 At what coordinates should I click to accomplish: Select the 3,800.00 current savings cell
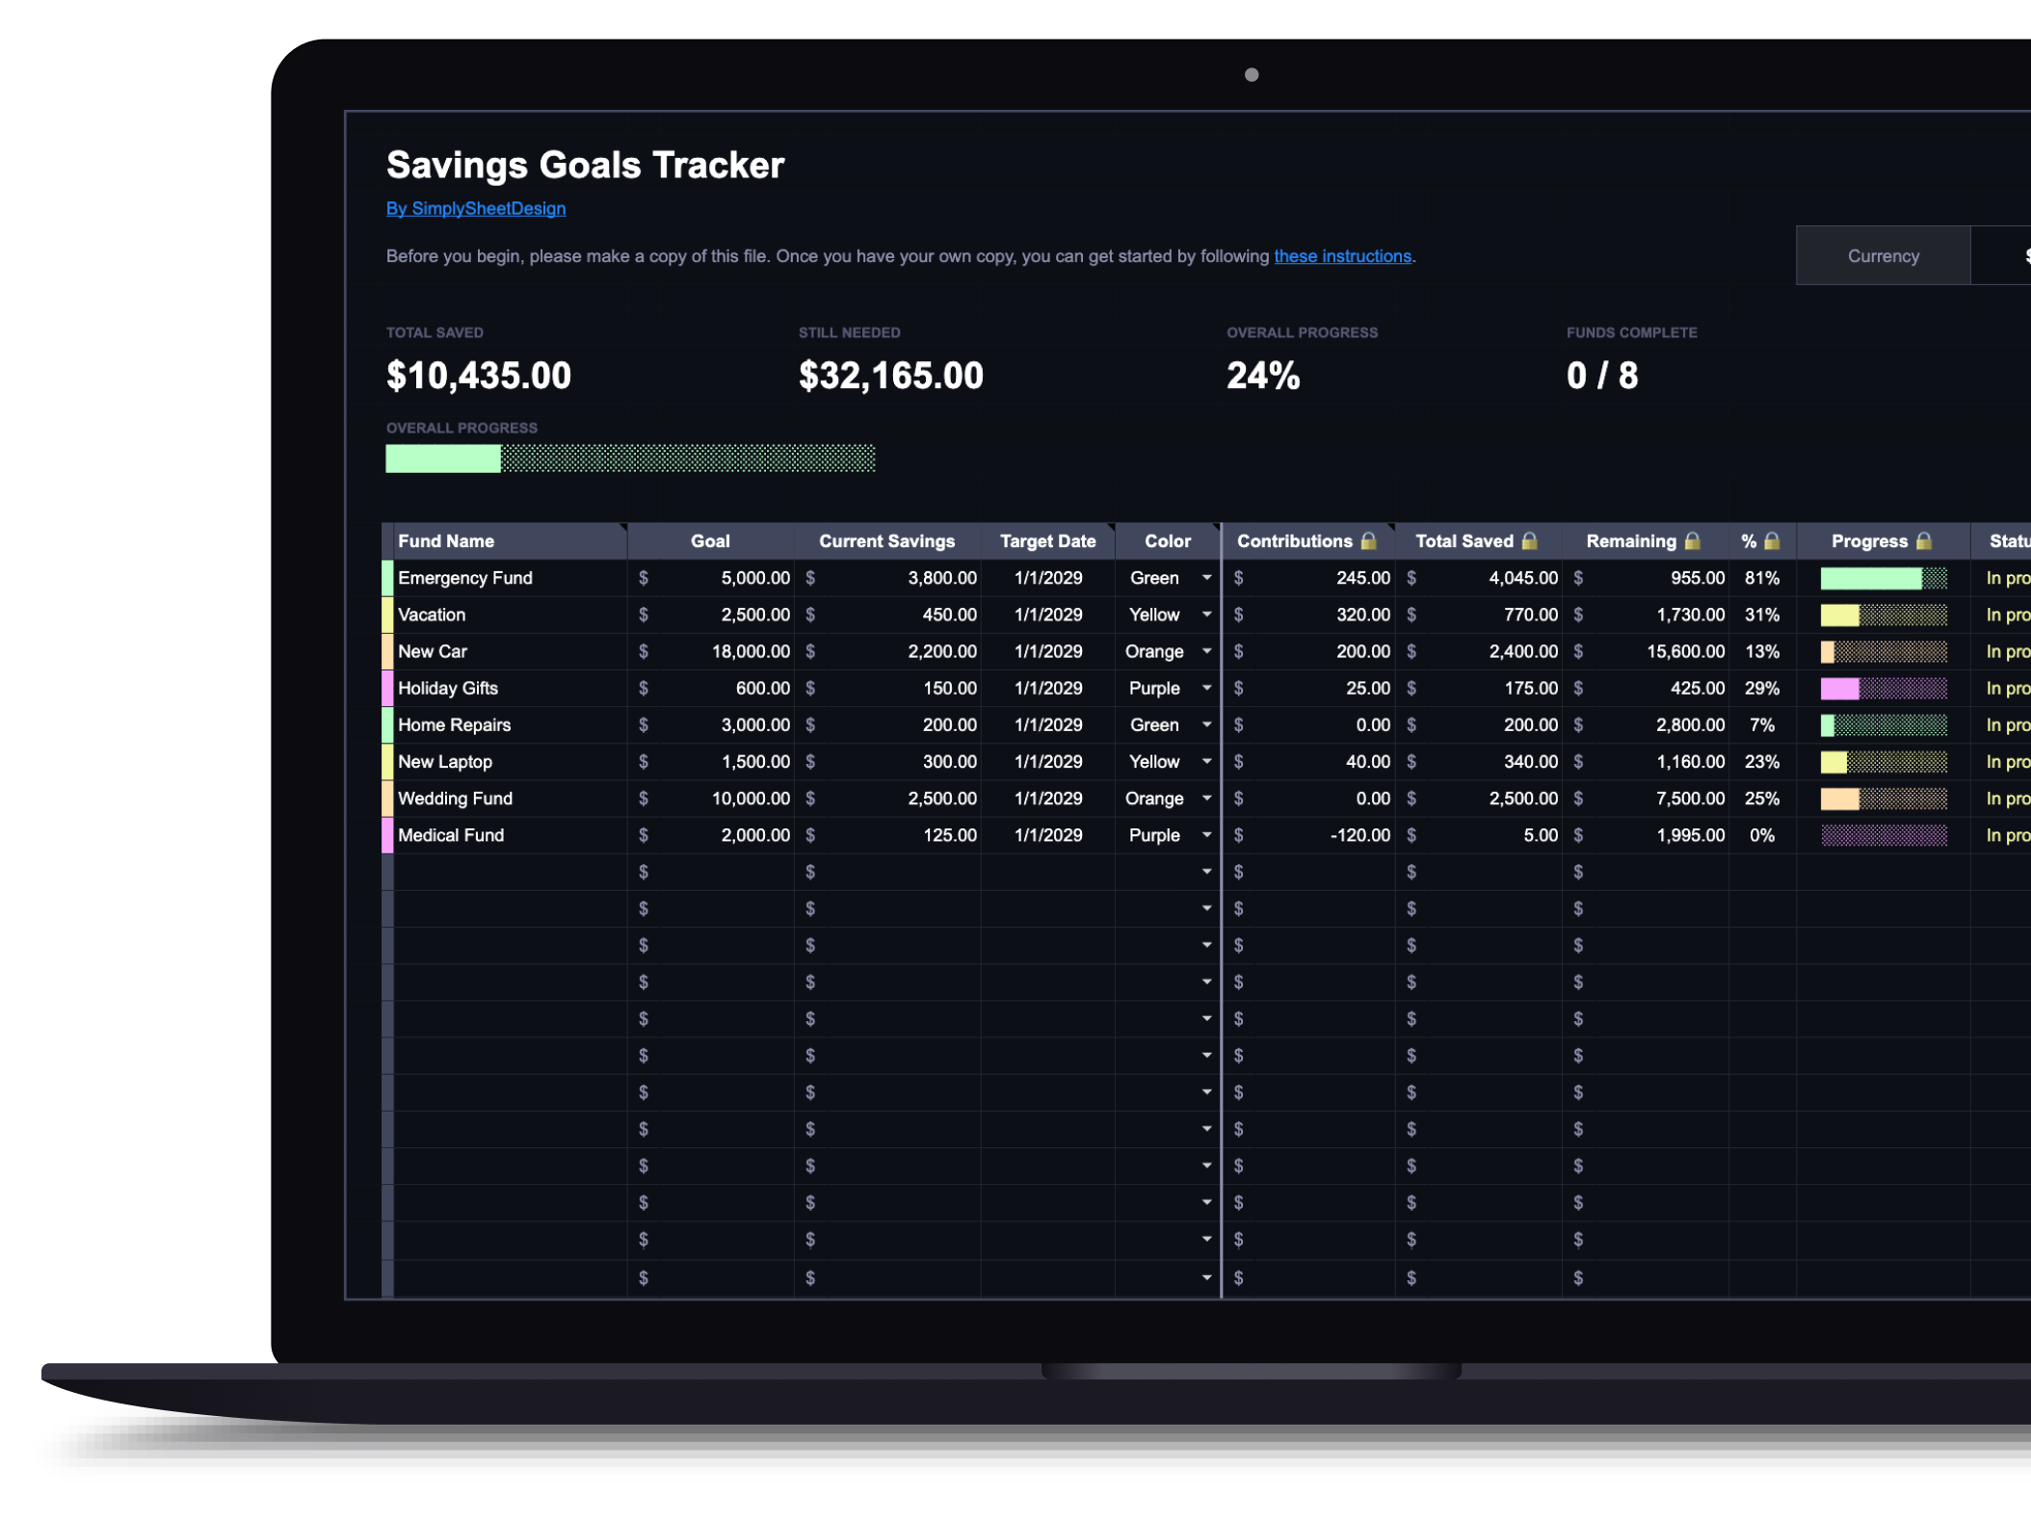pyautogui.click(x=887, y=578)
